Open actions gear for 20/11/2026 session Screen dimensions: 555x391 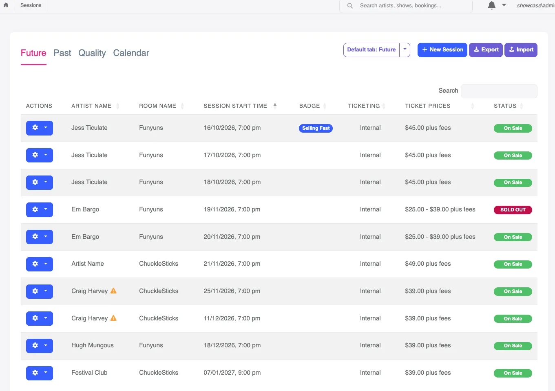pos(40,237)
